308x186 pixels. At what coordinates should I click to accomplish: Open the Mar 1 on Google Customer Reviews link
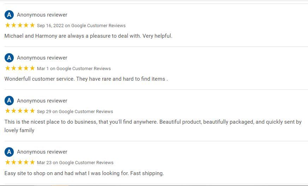click(x=74, y=68)
